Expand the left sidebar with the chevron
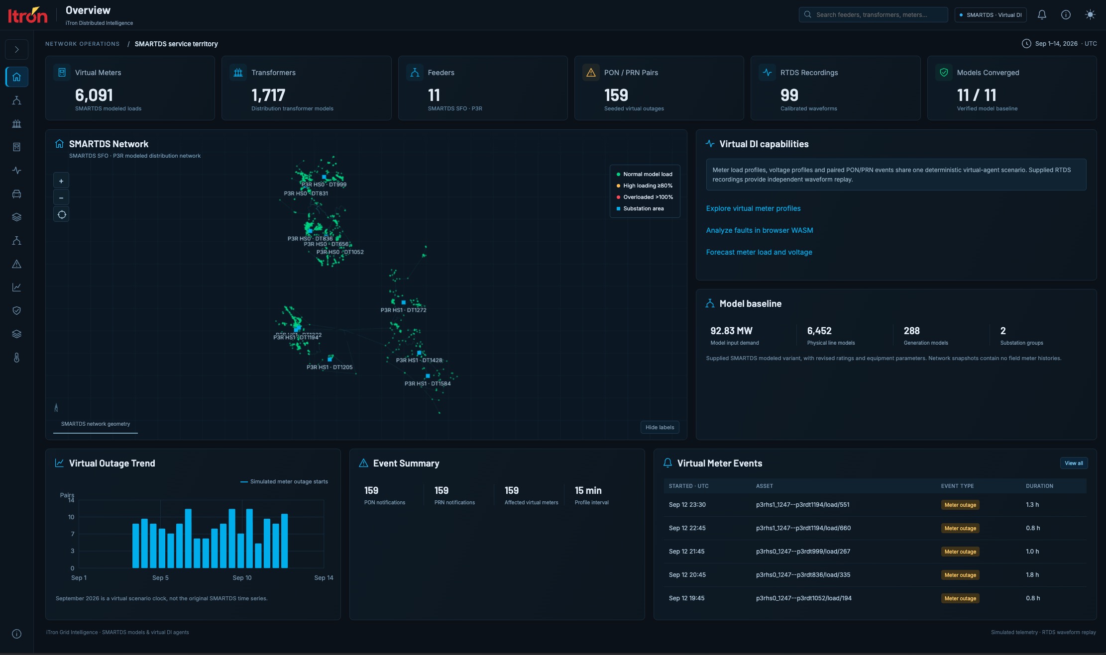The image size is (1106, 655). 16,49
